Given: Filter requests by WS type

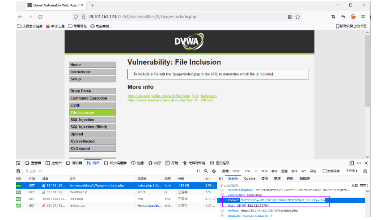Looking at the screenshot, I should point(304,171).
